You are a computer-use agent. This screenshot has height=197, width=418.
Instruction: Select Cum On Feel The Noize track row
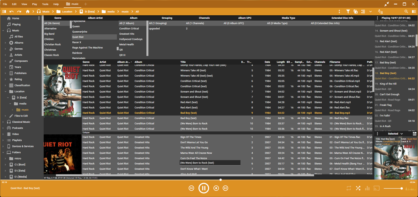click(227, 158)
